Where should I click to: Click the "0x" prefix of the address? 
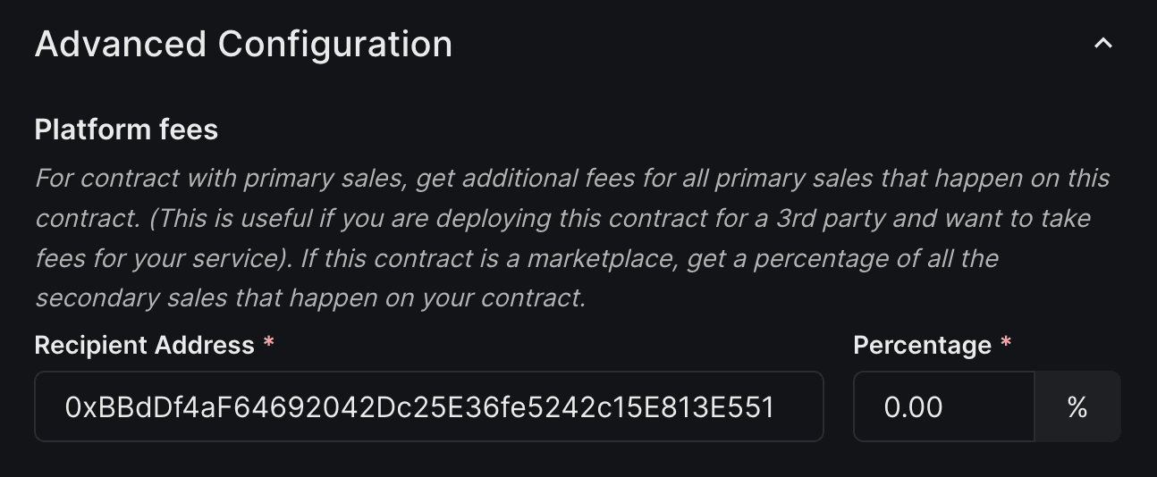click(75, 407)
